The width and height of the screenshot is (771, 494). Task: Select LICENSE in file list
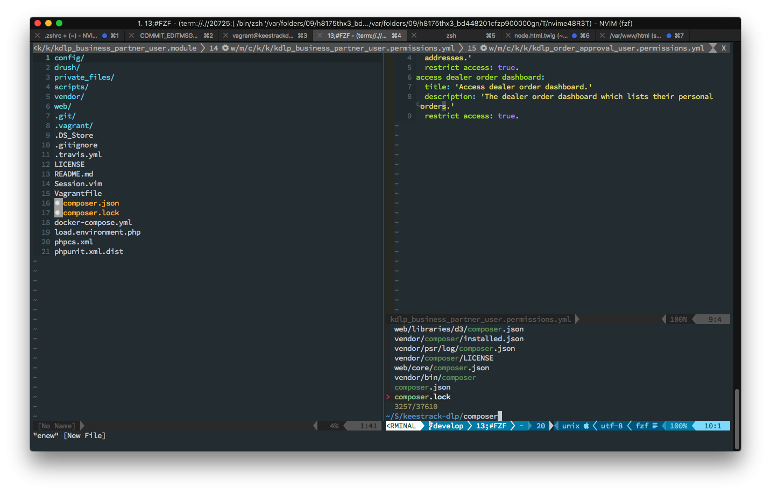(x=69, y=164)
